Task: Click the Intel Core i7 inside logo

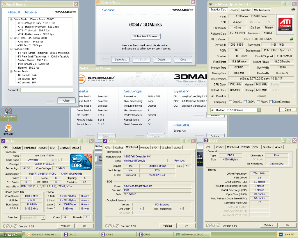Action: (x=81, y=162)
